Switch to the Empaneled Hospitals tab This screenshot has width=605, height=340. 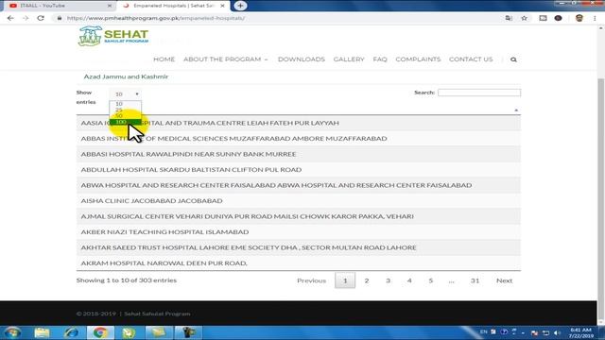pos(174,6)
